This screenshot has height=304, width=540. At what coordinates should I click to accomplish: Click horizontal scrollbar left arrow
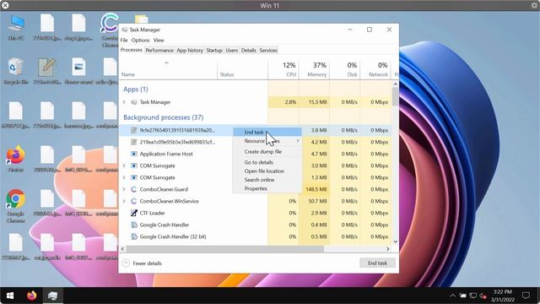click(x=122, y=249)
